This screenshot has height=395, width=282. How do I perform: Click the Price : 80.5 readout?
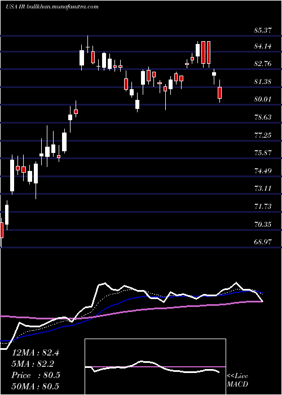tap(36, 375)
